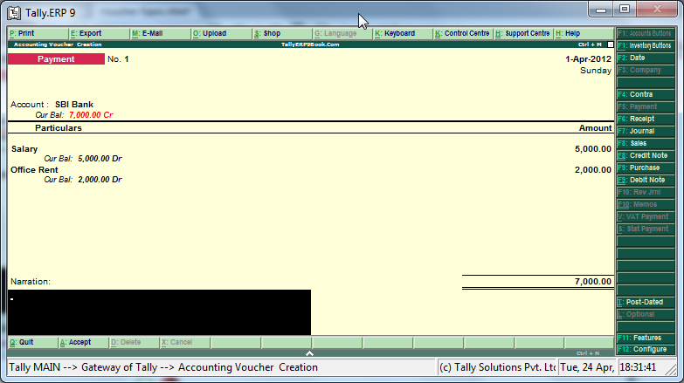Click the S: Stat Payment button

click(x=646, y=229)
